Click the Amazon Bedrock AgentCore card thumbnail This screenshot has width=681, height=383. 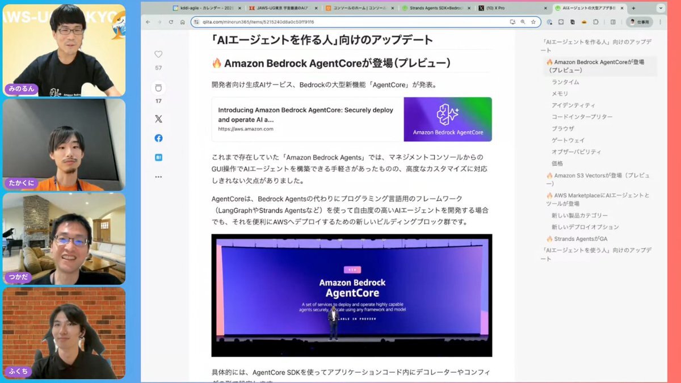[448, 119]
